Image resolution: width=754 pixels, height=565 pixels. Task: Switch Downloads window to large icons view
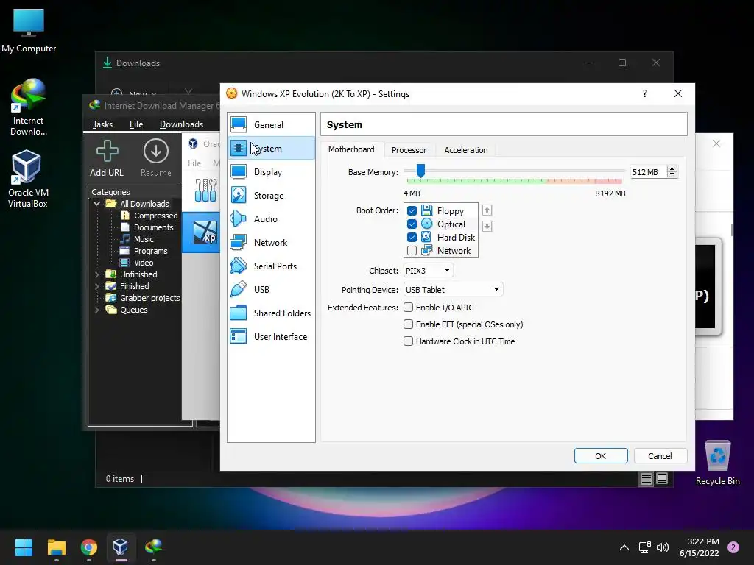pos(662,478)
